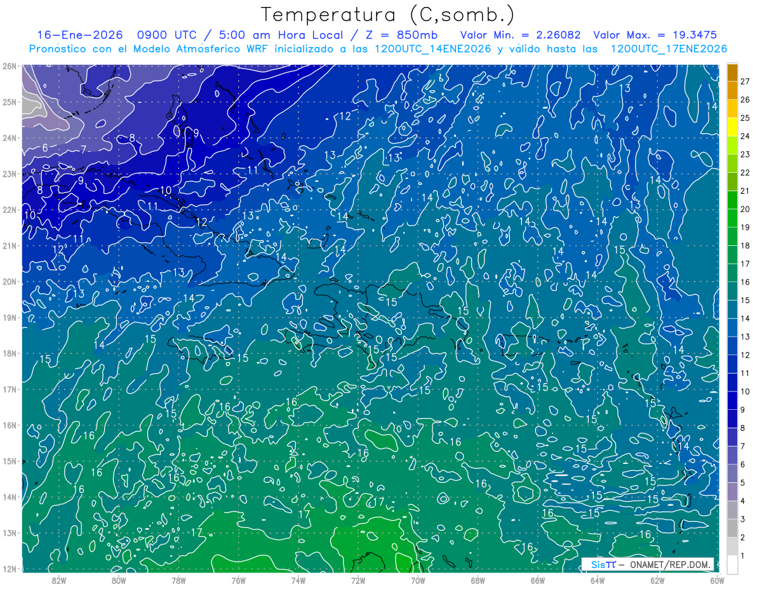Click the 72W longitude axis label
762x589 pixels.
pos(358,580)
